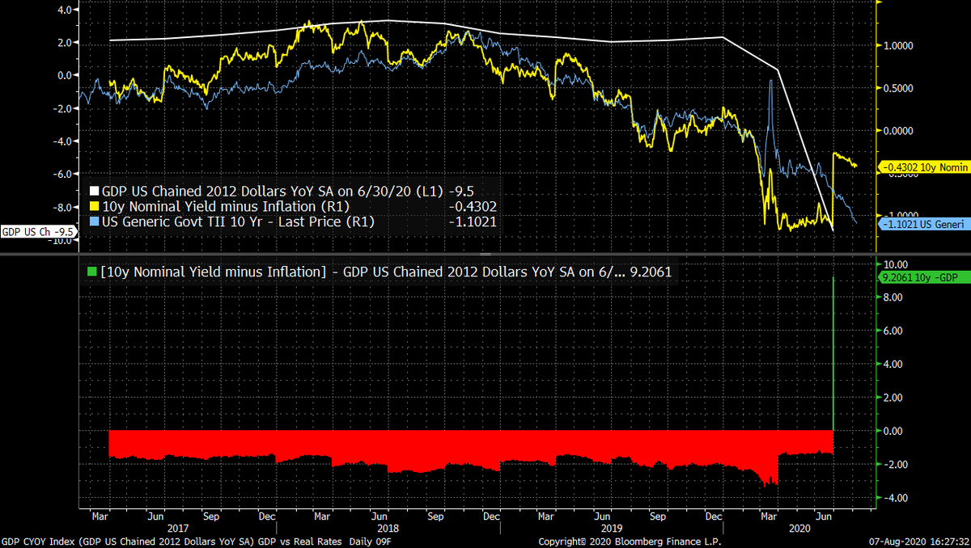Click the -4.00 lower panel axis label
This screenshot has width=971, height=548.
897,498
